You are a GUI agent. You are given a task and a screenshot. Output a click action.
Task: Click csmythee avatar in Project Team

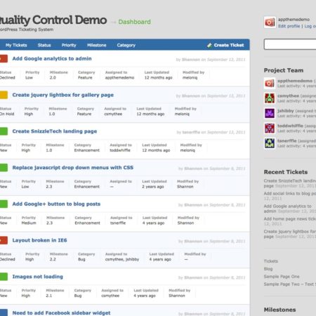[270, 98]
